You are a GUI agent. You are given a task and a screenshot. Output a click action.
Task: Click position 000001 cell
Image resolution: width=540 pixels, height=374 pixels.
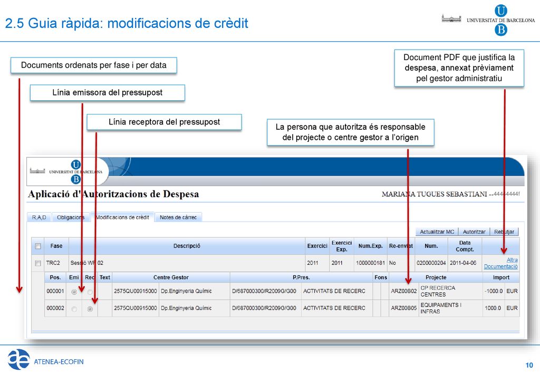(55, 291)
